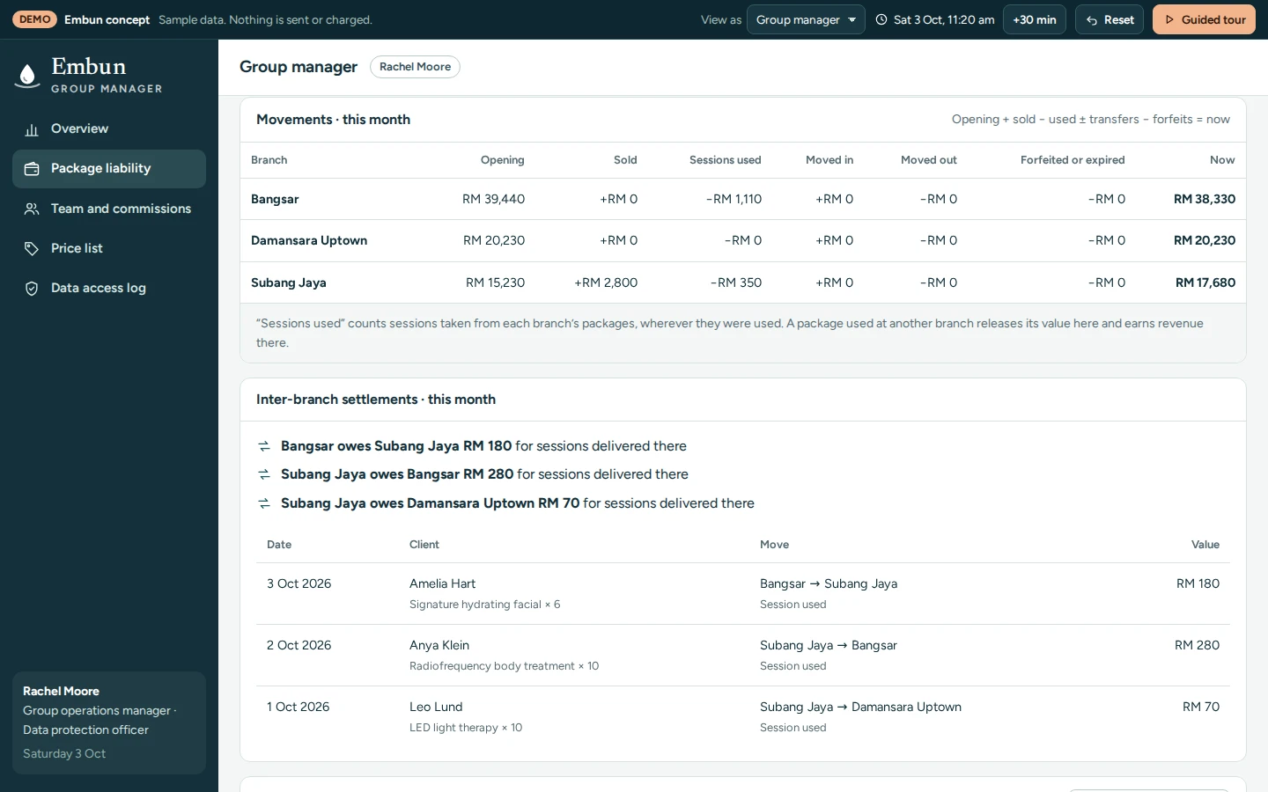The height and width of the screenshot is (792, 1268).
Task: Click the Damansara Uptown branch row label
Action: [309, 240]
